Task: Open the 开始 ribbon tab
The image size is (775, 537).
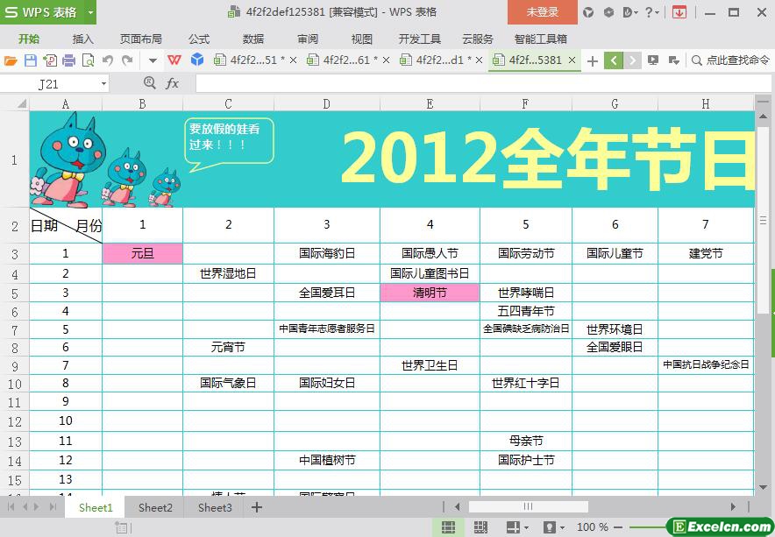Action: pyautogui.click(x=29, y=39)
